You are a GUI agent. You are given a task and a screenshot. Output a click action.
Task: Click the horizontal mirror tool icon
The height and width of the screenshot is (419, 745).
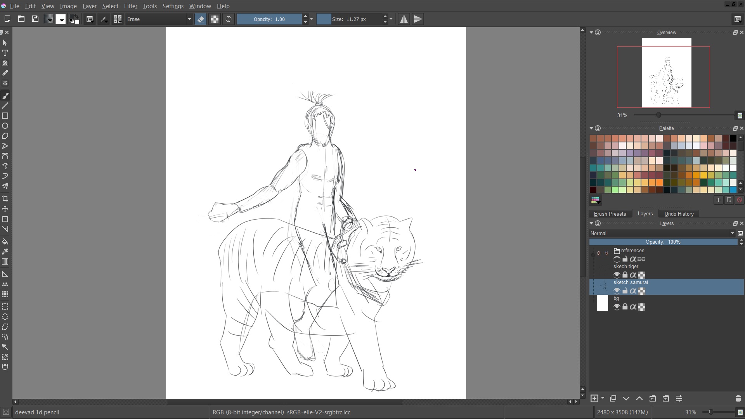coord(404,19)
